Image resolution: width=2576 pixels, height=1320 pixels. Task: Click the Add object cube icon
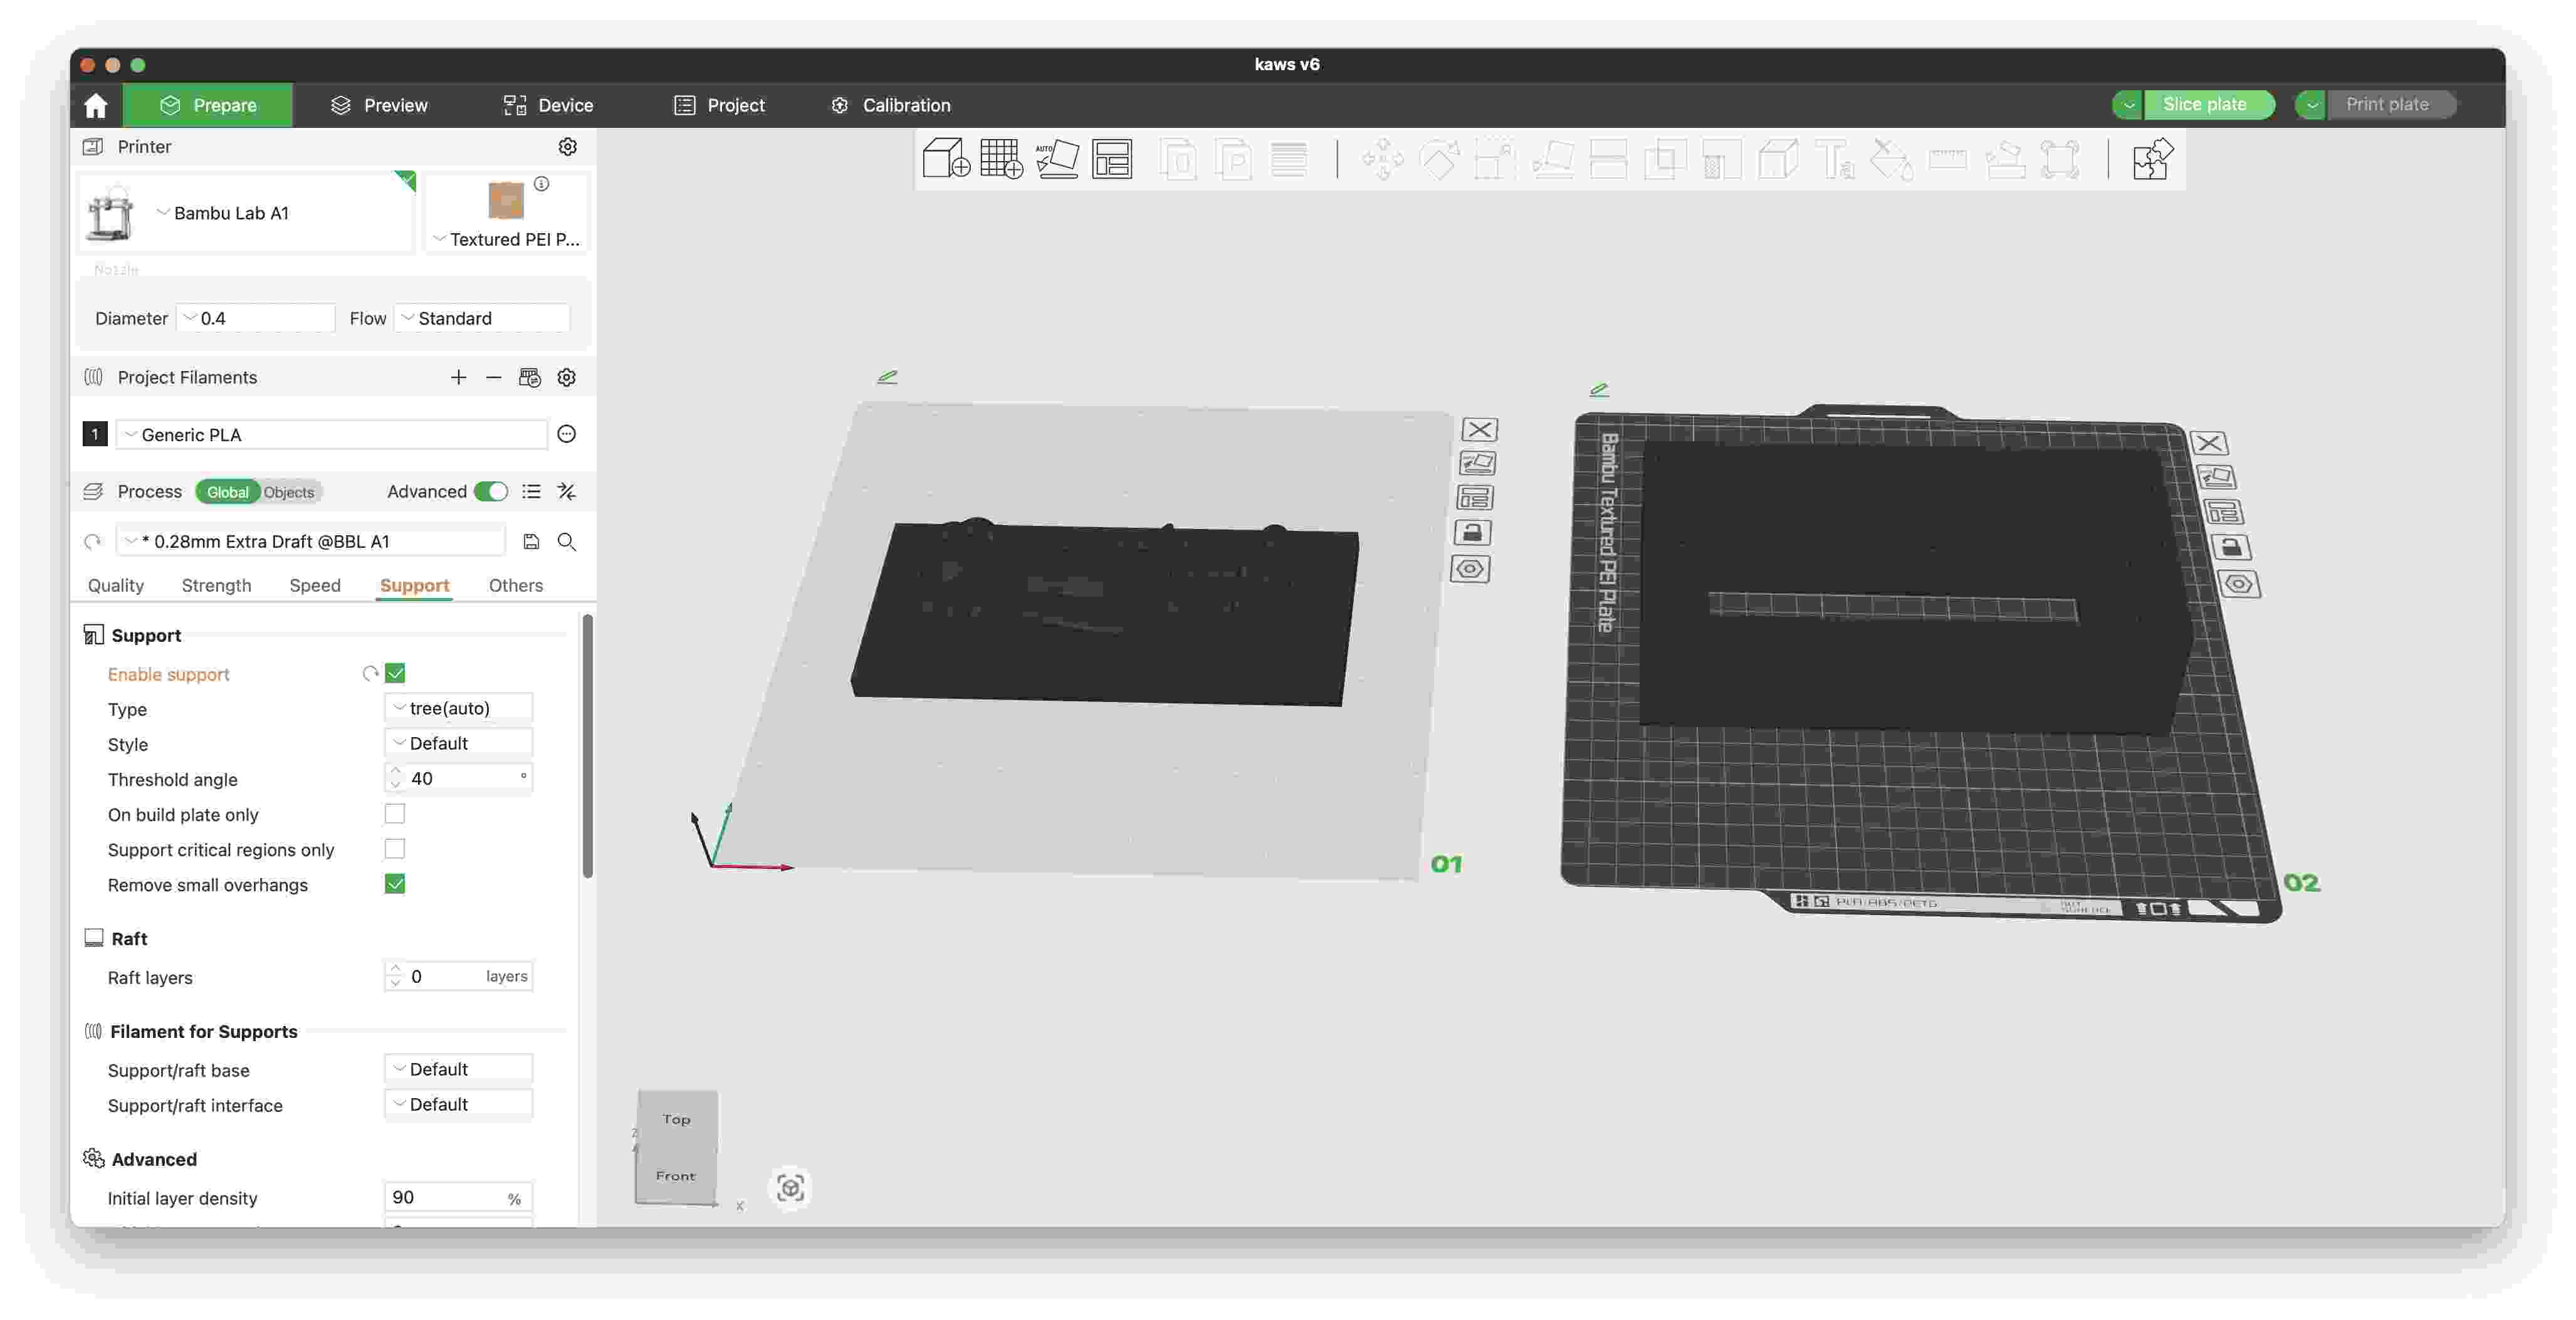[x=945, y=159]
